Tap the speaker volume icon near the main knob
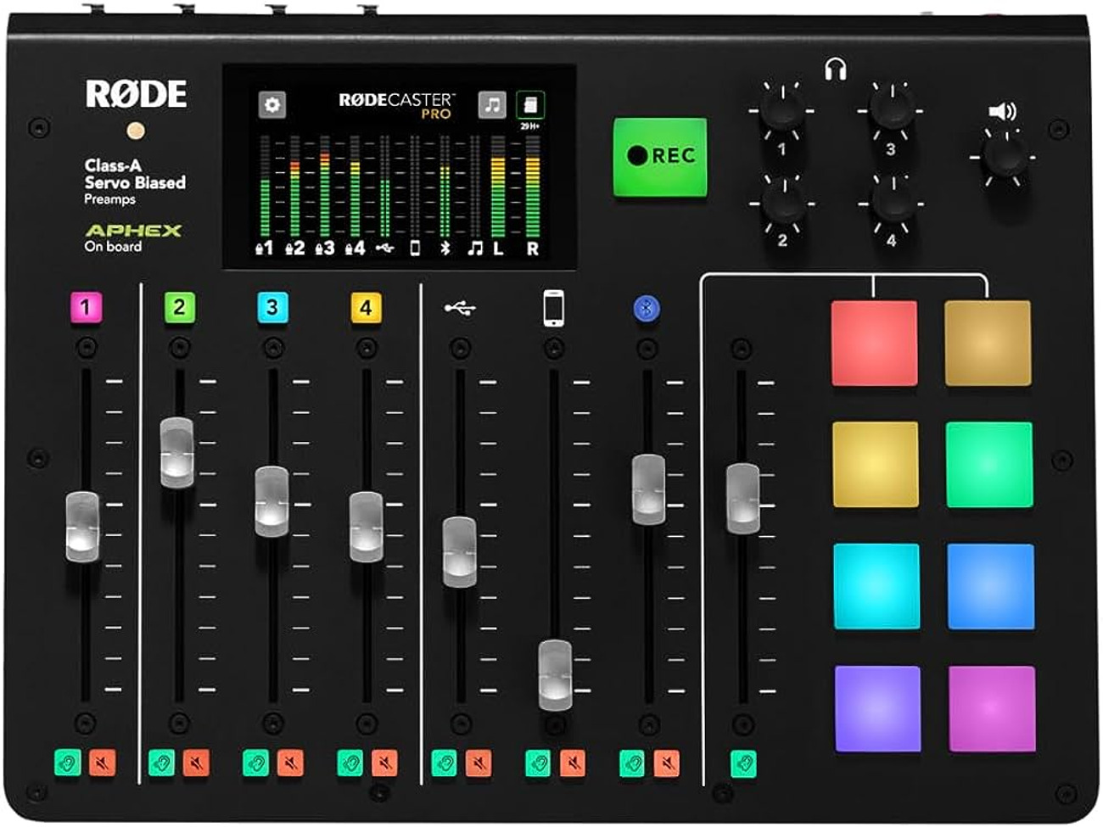This screenshot has width=1103, height=827. (1004, 111)
